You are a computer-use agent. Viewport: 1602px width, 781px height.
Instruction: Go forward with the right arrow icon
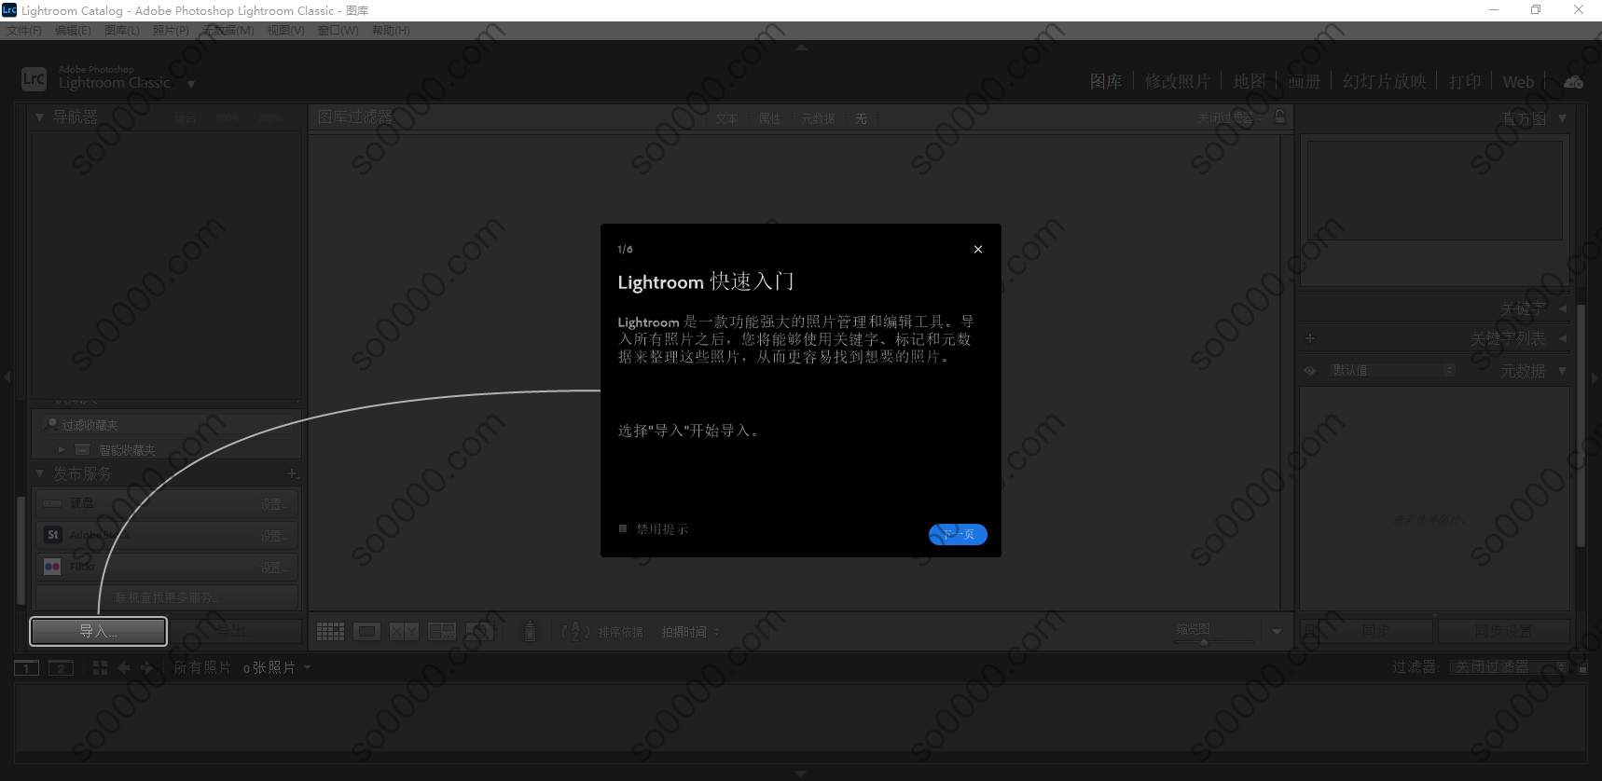146,667
